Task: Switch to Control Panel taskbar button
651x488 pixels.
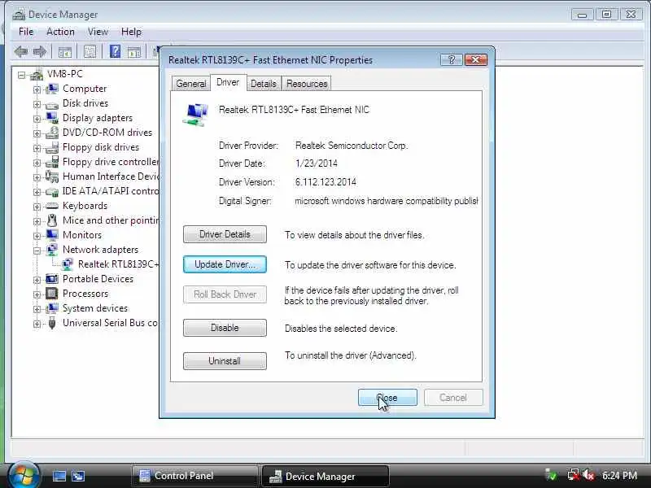Action: click(x=194, y=476)
